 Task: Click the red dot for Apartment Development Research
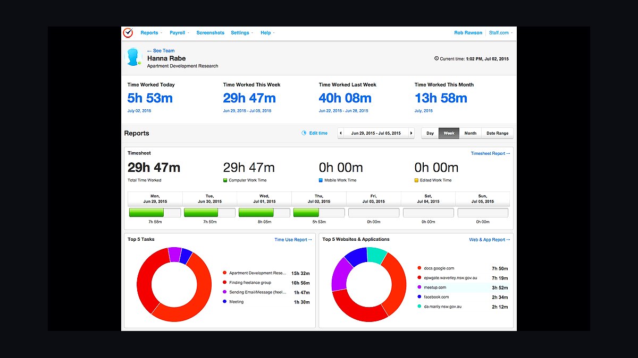pos(225,273)
